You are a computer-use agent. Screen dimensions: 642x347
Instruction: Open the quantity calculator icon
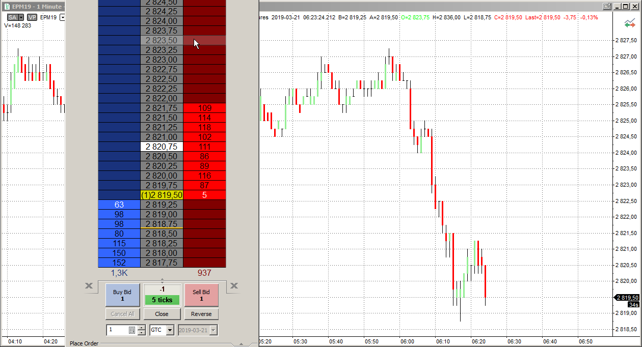tap(131, 330)
